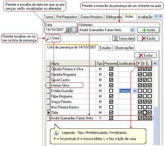This screenshot has height=146, width=165.
Task: Uncheck Presente for Denise Silva
Action: [111, 85]
